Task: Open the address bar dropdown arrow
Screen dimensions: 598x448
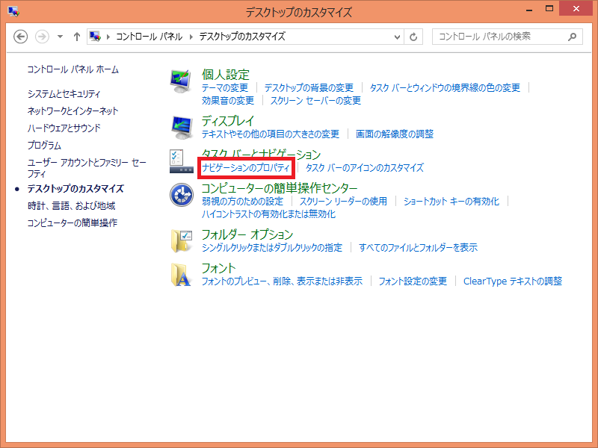Action: tap(397, 36)
